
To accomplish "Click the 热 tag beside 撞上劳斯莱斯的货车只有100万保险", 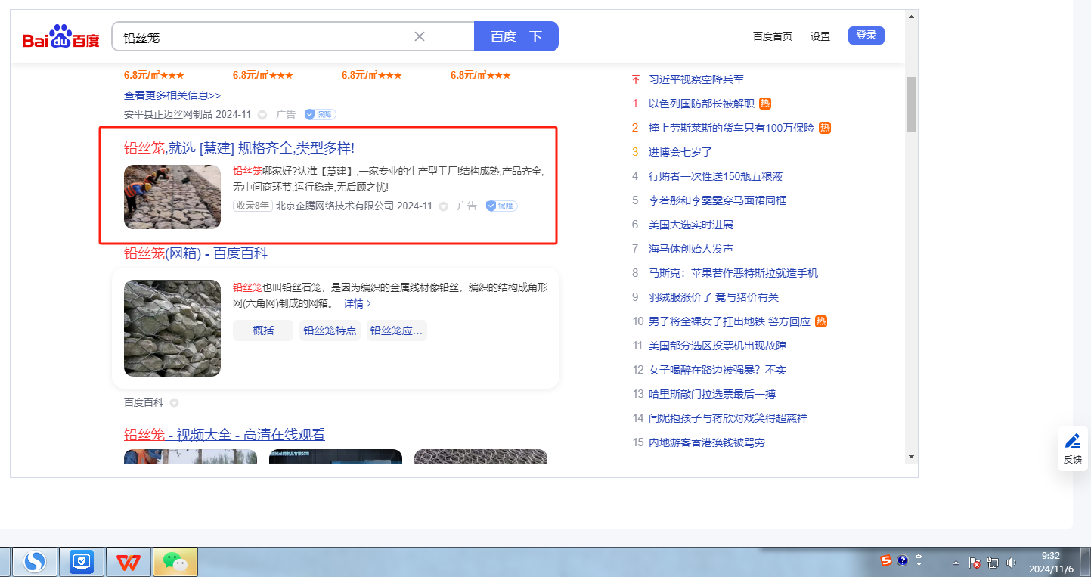I will click(825, 128).
